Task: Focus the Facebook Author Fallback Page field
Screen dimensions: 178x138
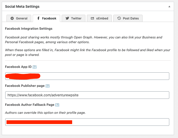Action: (x=87, y=122)
